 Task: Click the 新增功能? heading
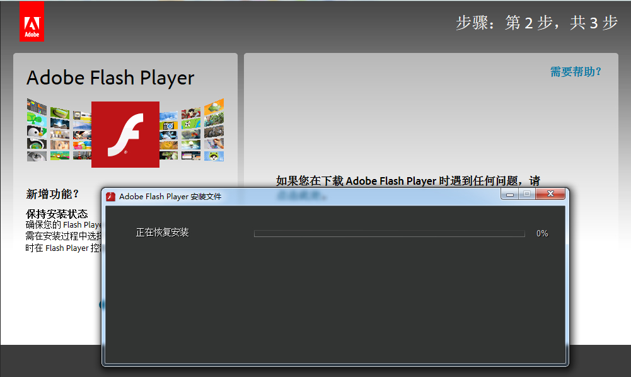coord(52,194)
